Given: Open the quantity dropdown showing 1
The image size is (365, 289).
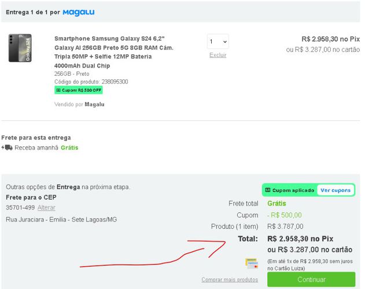Looking at the screenshot, I should tap(218, 42).
